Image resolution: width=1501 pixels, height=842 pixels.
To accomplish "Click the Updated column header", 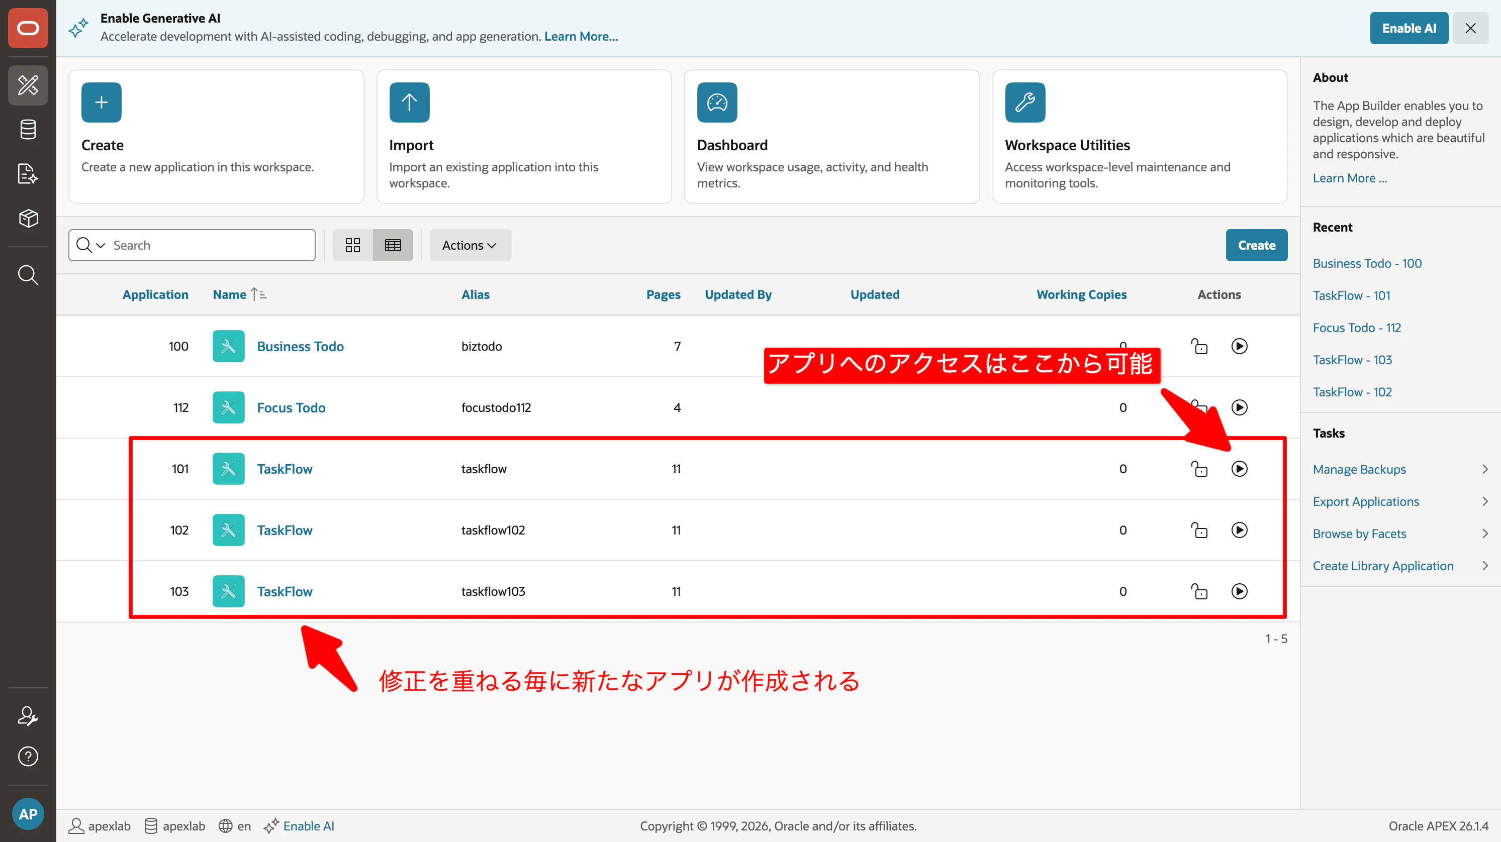I will pyautogui.click(x=875, y=294).
